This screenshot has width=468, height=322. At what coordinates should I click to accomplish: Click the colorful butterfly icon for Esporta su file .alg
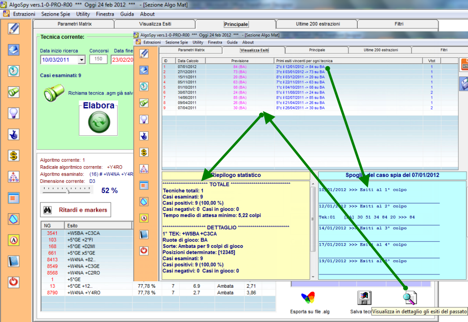coord(308,298)
